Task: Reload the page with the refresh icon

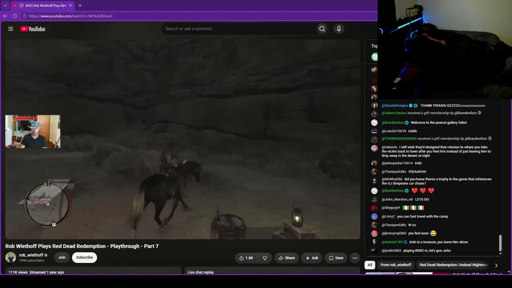Action: [x=15, y=16]
